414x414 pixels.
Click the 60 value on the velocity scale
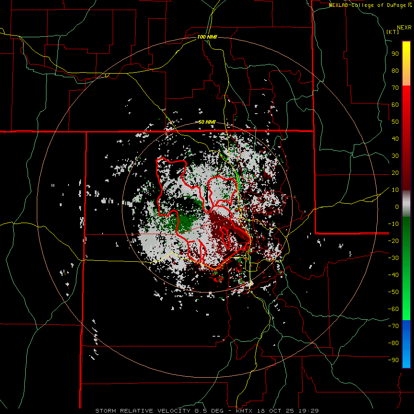coord(395,104)
